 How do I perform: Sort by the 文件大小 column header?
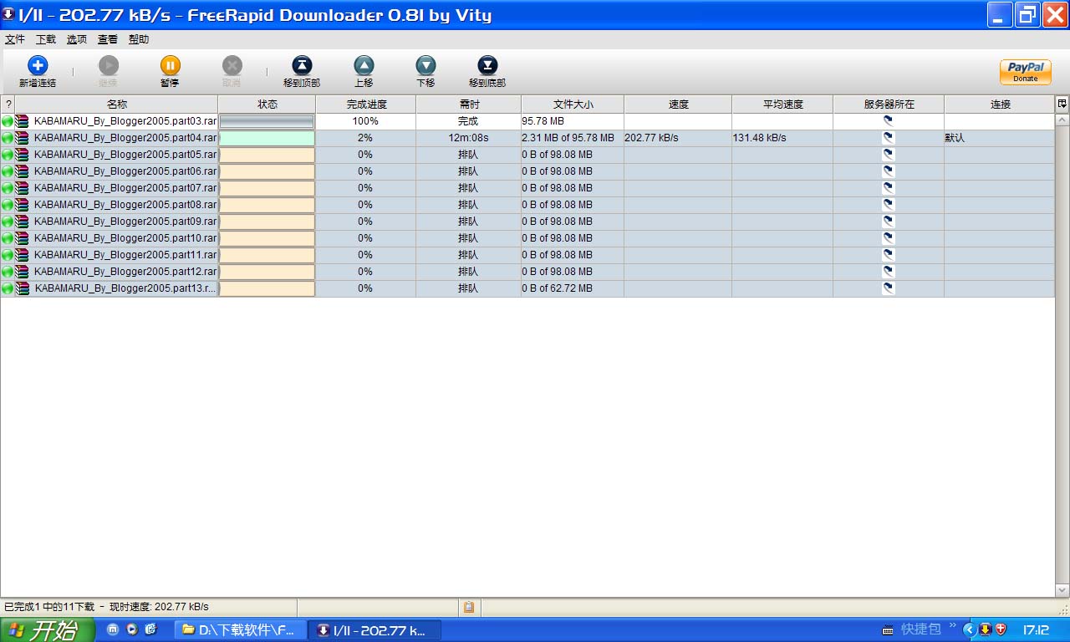point(573,104)
